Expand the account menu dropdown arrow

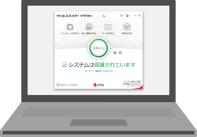coord(129,16)
